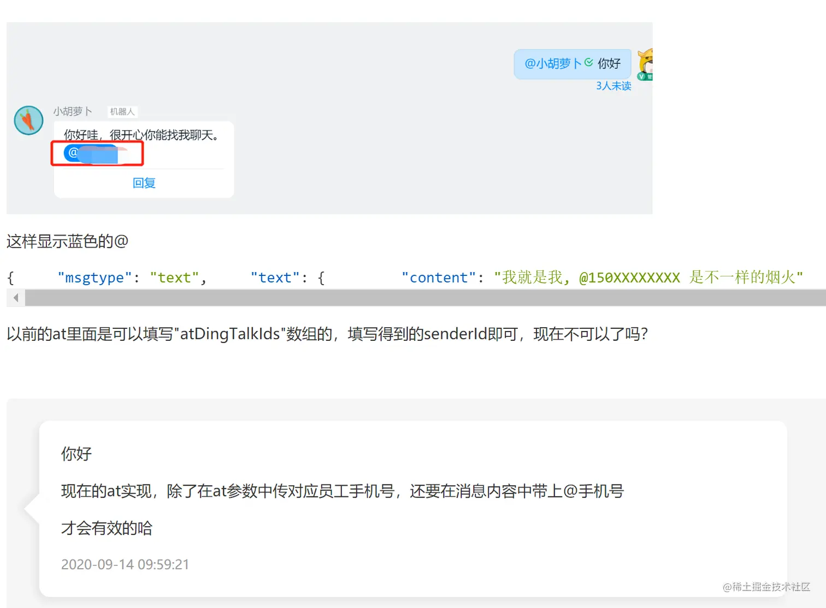Screen dimensions: 826x608
Task: Click the left arrow on code scrollbar
Action: pos(16,298)
